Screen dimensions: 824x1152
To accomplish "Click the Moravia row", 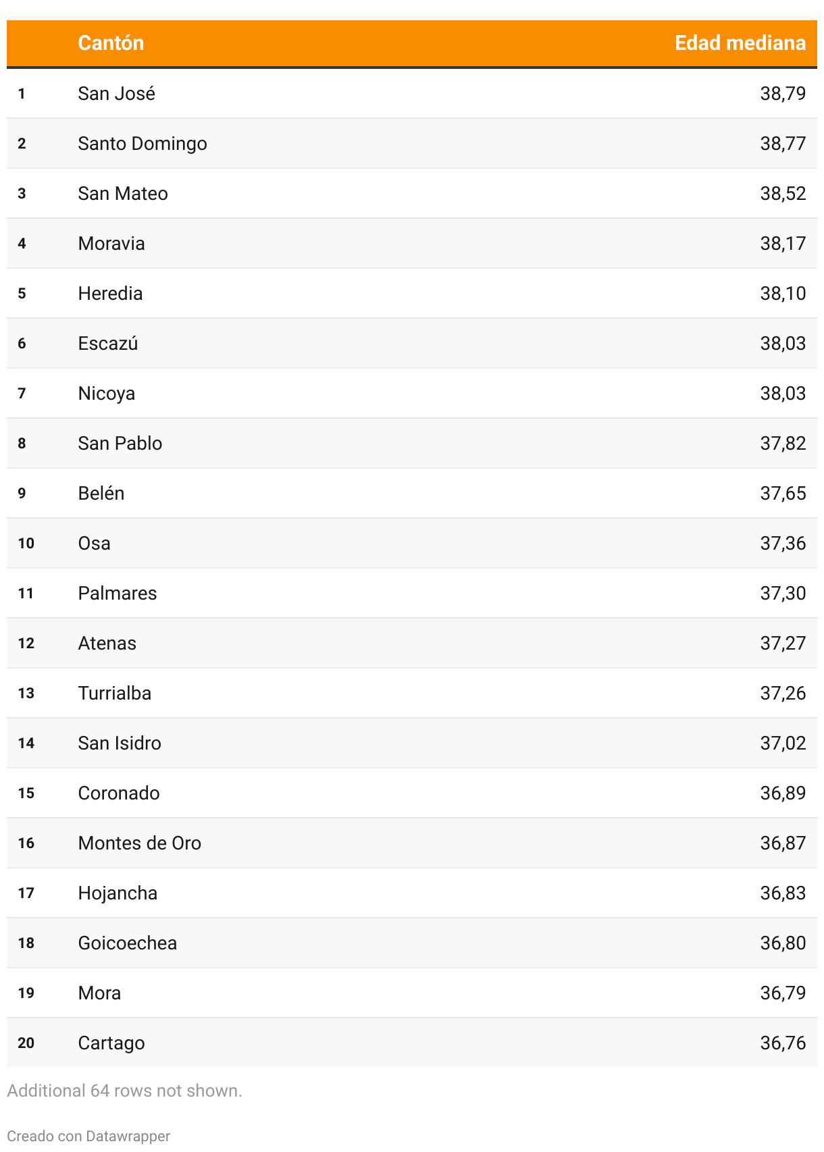I will tap(412, 243).
